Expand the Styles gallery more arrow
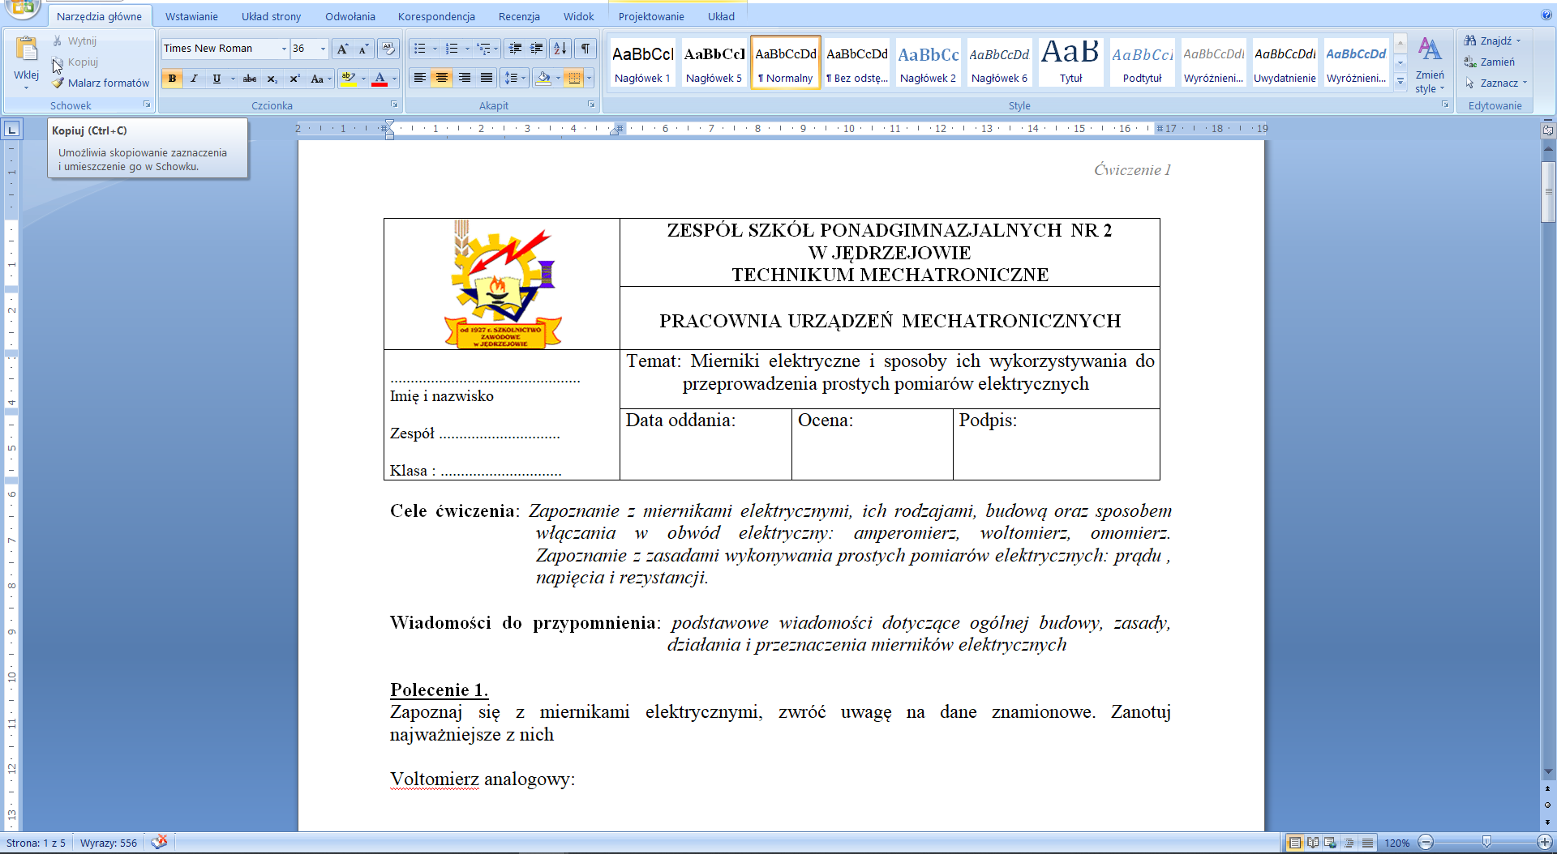The image size is (1557, 854). 1400,81
